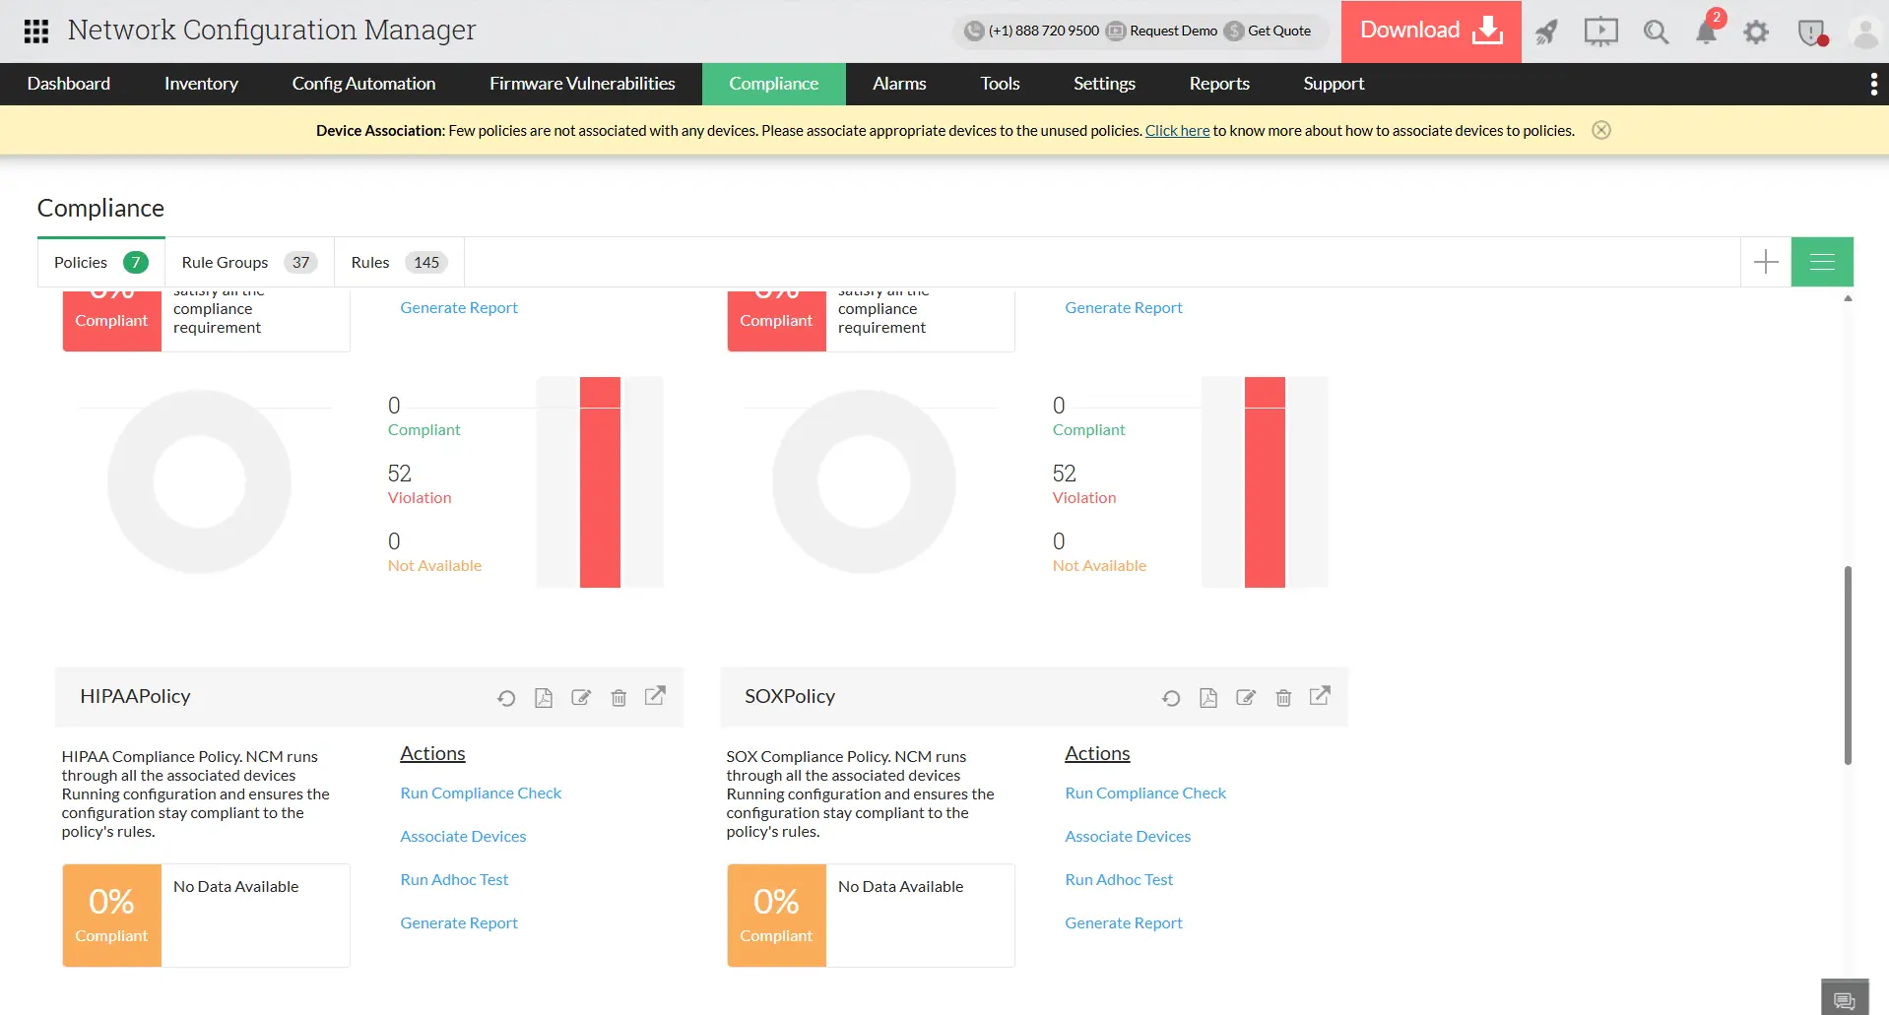The height and width of the screenshot is (1015, 1889).
Task: Edit the SOXPolicy details
Action: pyautogui.click(x=1245, y=697)
